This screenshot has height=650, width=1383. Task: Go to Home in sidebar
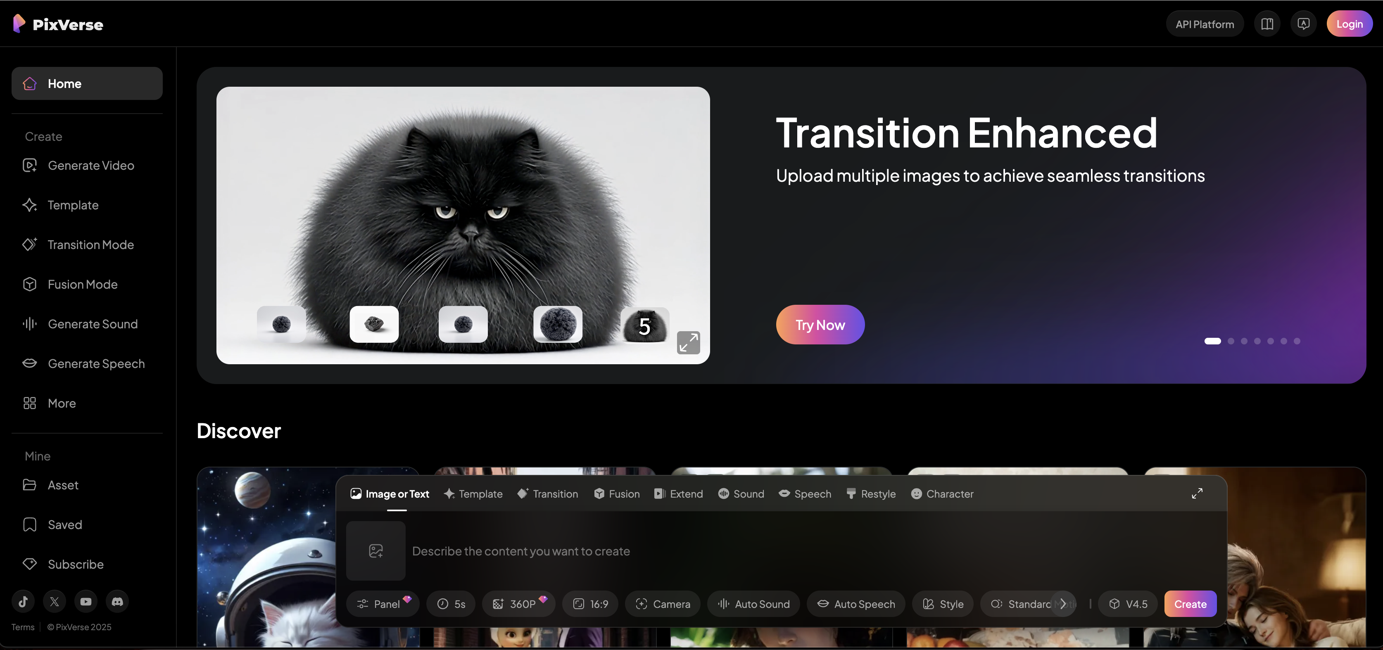[x=87, y=83]
